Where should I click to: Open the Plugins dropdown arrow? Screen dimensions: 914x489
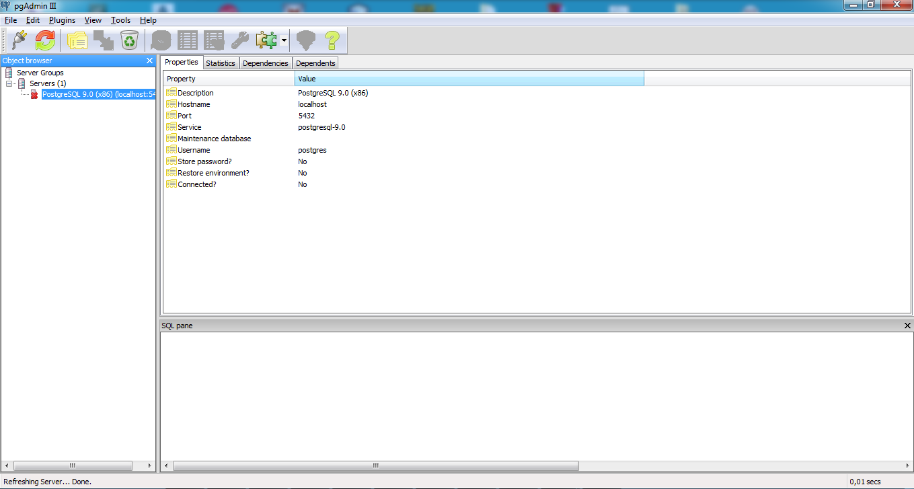click(x=284, y=41)
